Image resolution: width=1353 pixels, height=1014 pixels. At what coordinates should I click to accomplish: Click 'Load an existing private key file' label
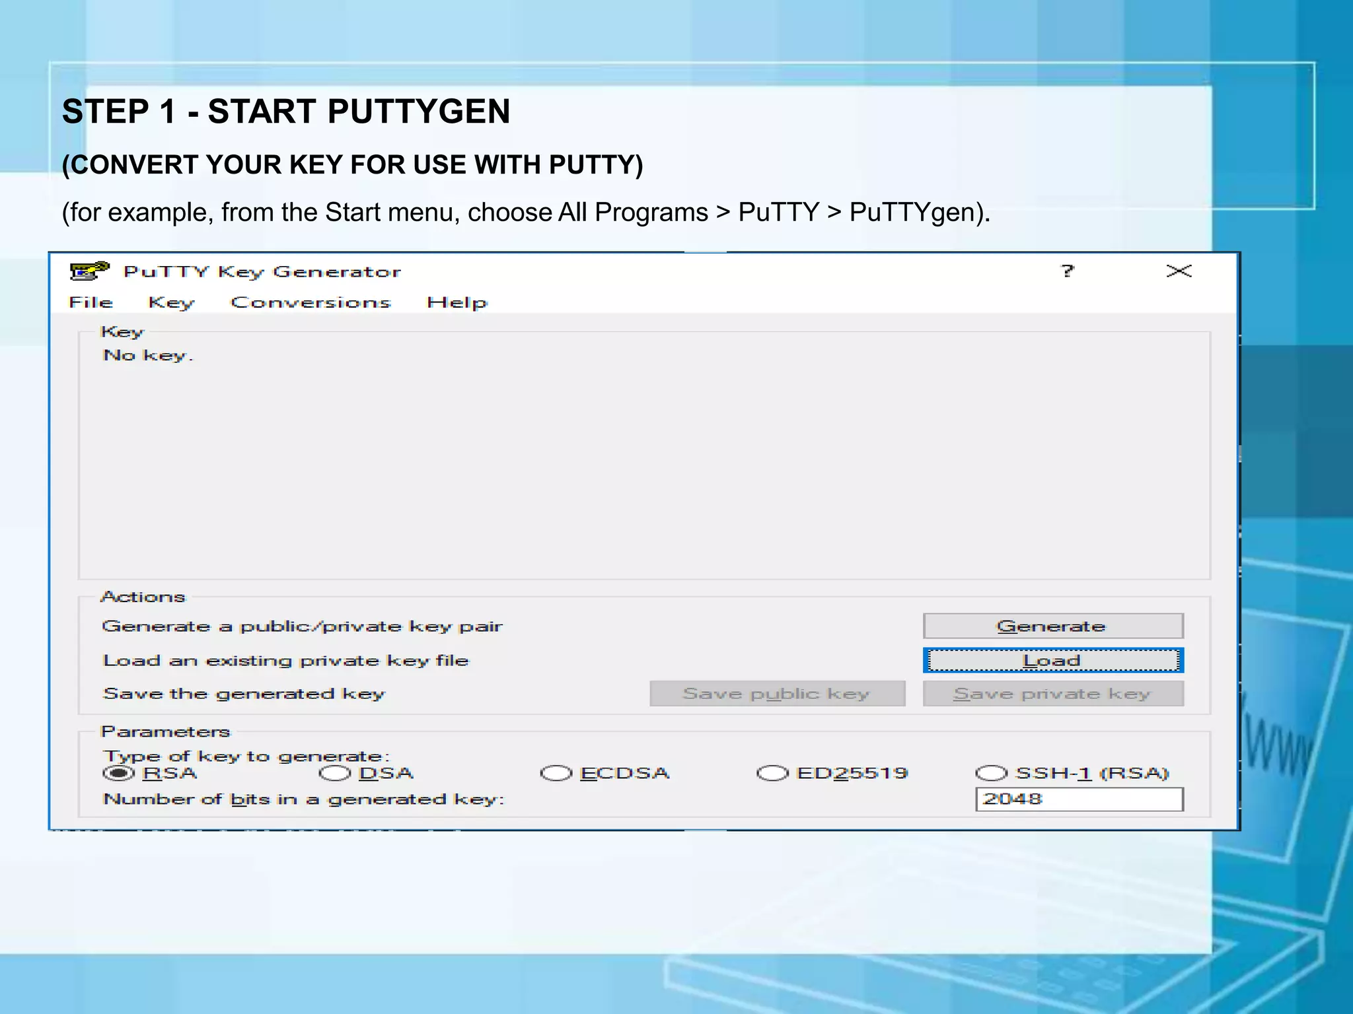click(x=286, y=661)
